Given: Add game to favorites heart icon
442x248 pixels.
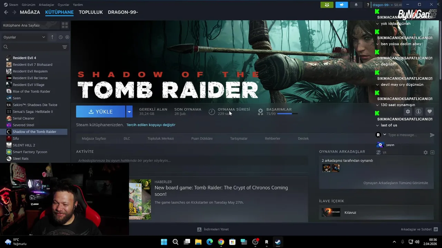Looking at the screenshot, I should tap(429, 112).
